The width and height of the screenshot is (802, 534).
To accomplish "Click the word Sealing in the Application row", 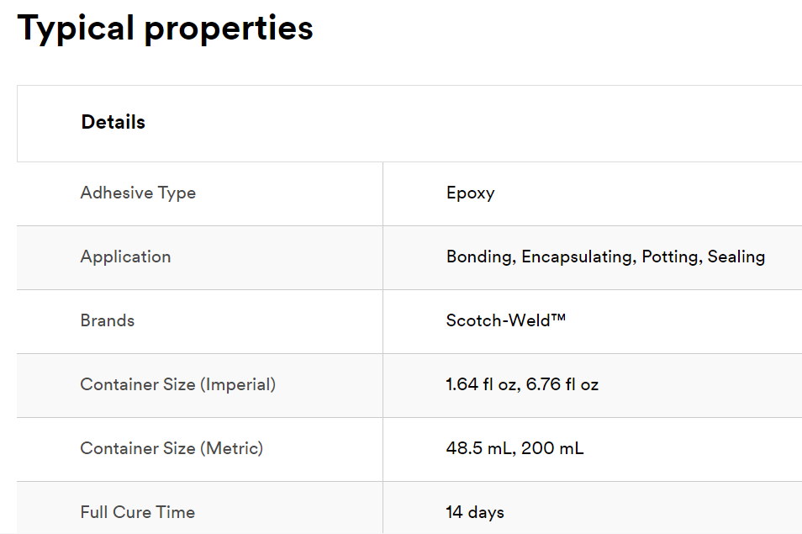I will coord(736,256).
